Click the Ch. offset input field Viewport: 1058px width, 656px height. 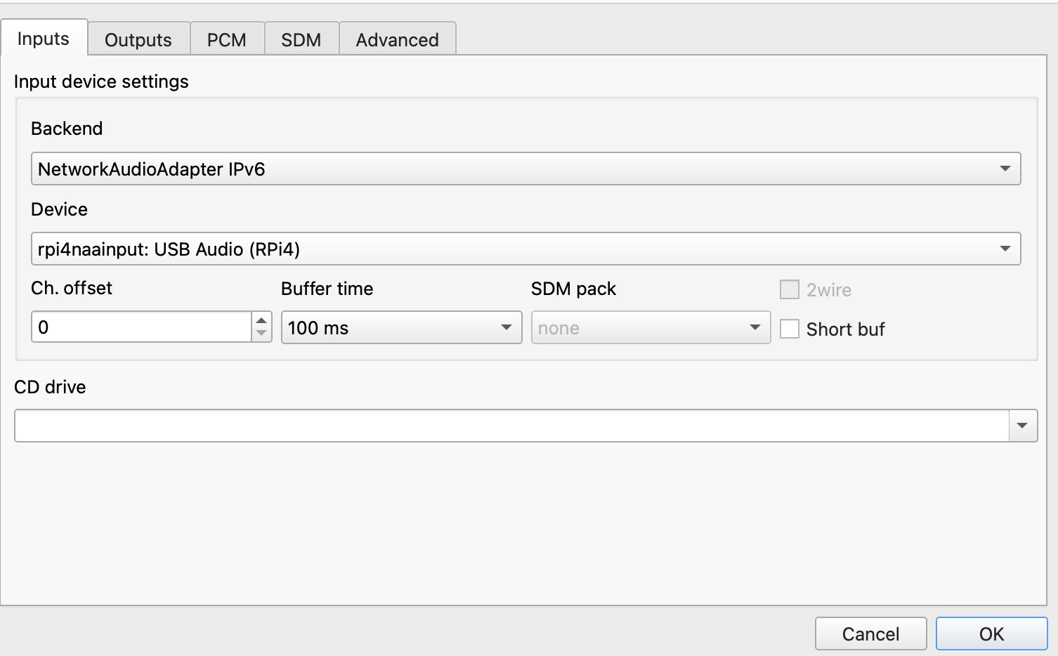(x=141, y=327)
